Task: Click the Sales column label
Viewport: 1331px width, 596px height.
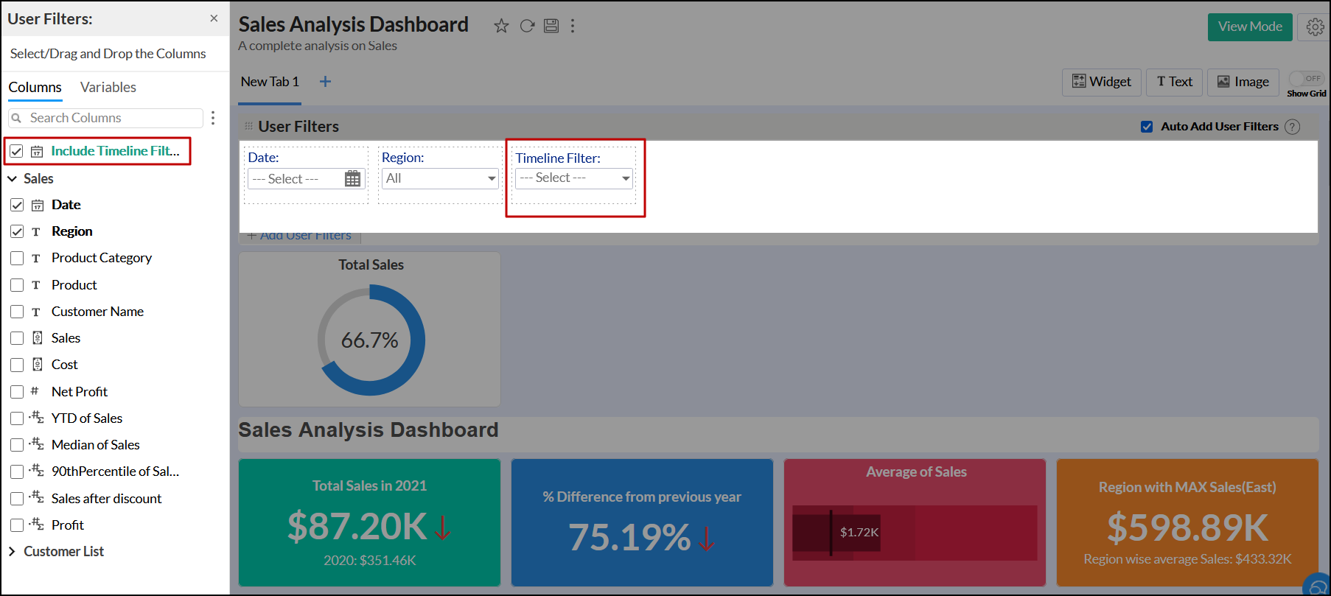Action: point(66,338)
